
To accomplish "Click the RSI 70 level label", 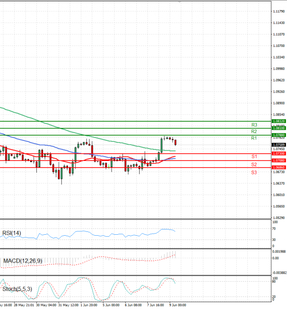I will 274,229.
